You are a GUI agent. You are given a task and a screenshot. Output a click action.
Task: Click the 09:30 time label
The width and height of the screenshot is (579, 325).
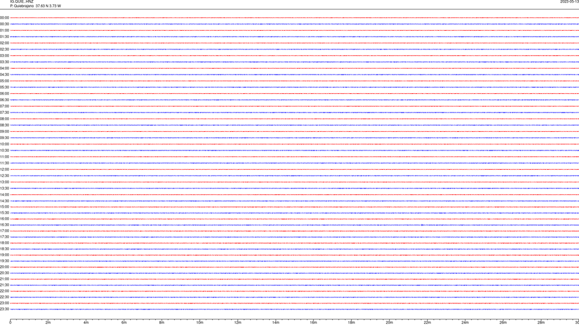4,138
